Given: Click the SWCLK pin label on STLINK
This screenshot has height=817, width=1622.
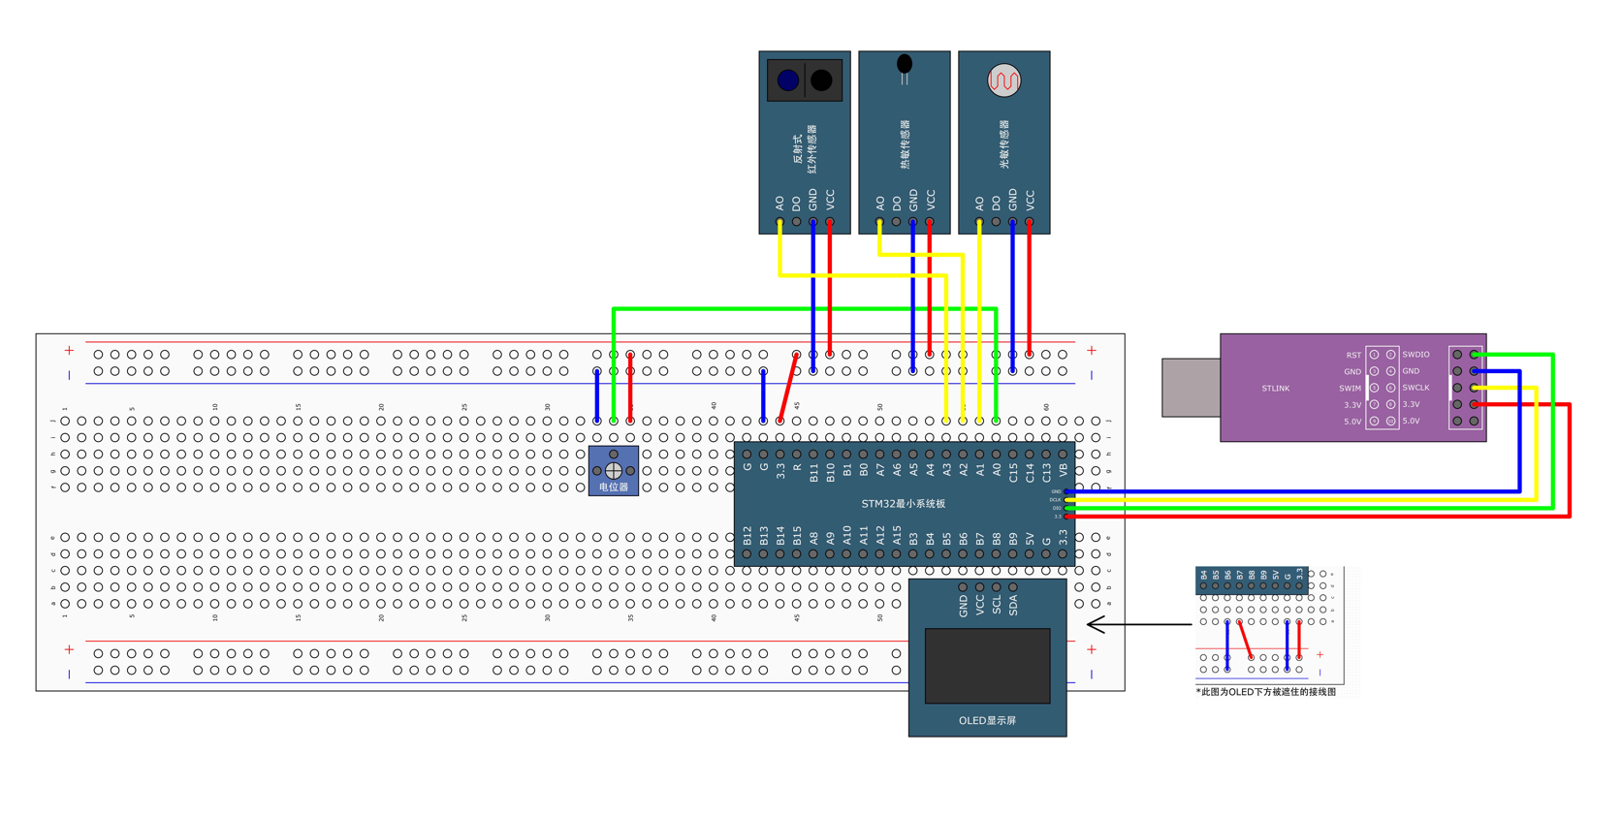Looking at the screenshot, I should 1415,388.
